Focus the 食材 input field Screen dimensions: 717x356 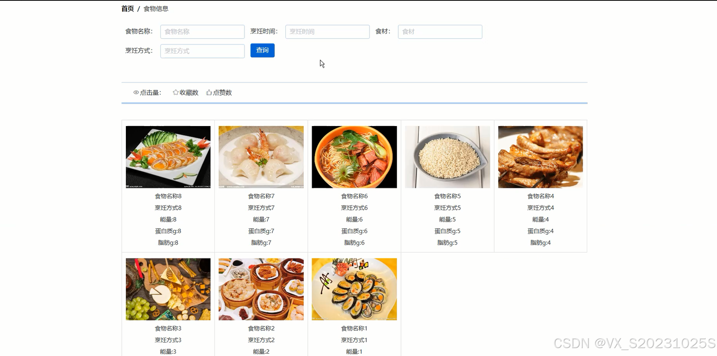(x=440, y=32)
